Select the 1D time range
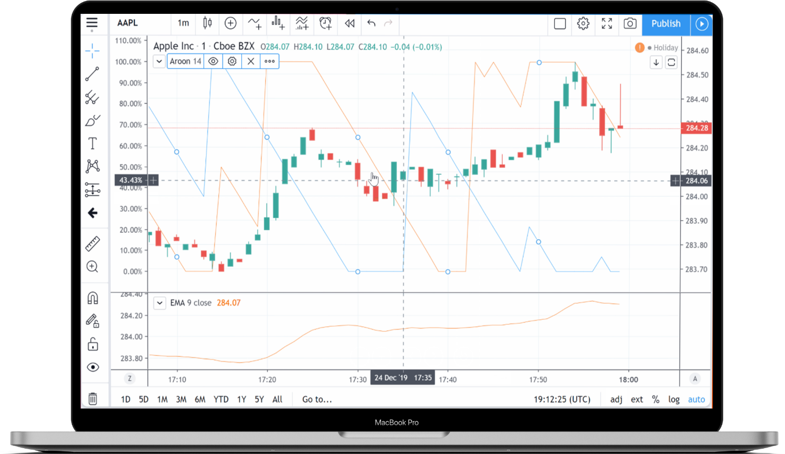785x454 pixels. (x=126, y=399)
